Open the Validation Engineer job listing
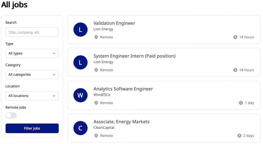The width and height of the screenshot is (263, 144). [x=114, y=23]
